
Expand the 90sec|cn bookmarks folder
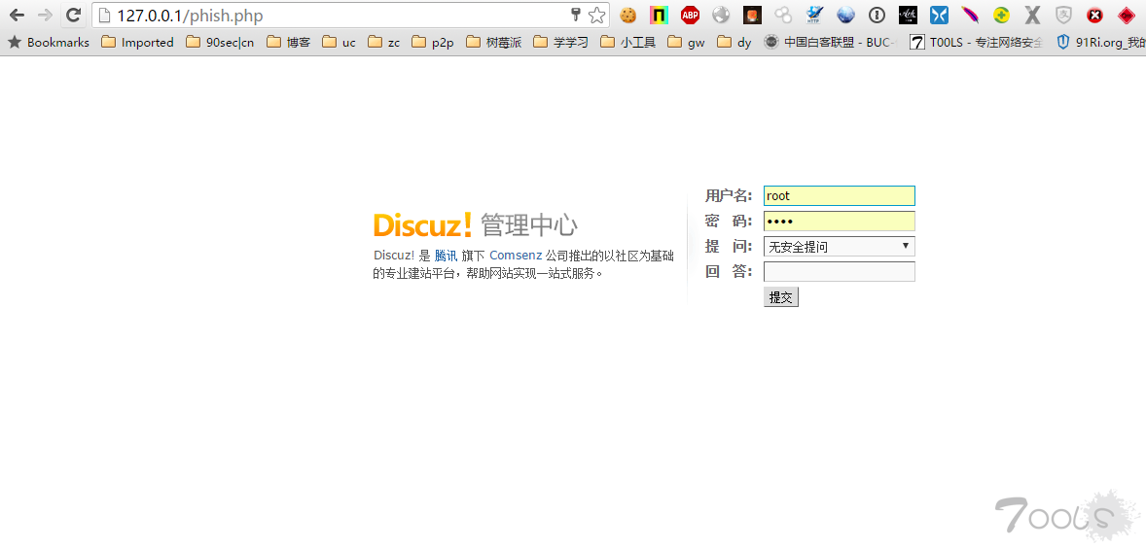[x=220, y=43]
